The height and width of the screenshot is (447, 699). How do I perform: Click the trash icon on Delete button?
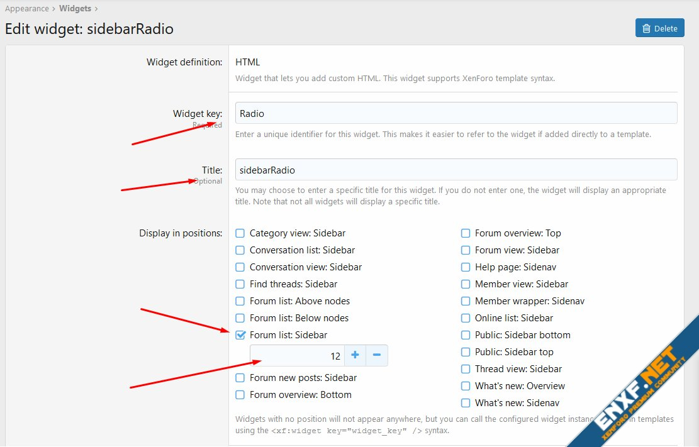(x=646, y=28)
